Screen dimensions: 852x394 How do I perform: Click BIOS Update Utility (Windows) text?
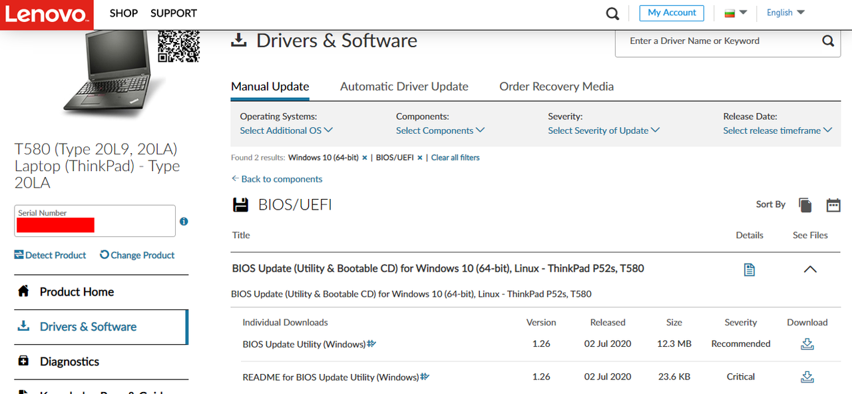click(304, 344)
